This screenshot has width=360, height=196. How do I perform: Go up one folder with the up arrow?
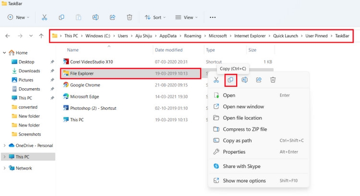[x=41, y=36]
